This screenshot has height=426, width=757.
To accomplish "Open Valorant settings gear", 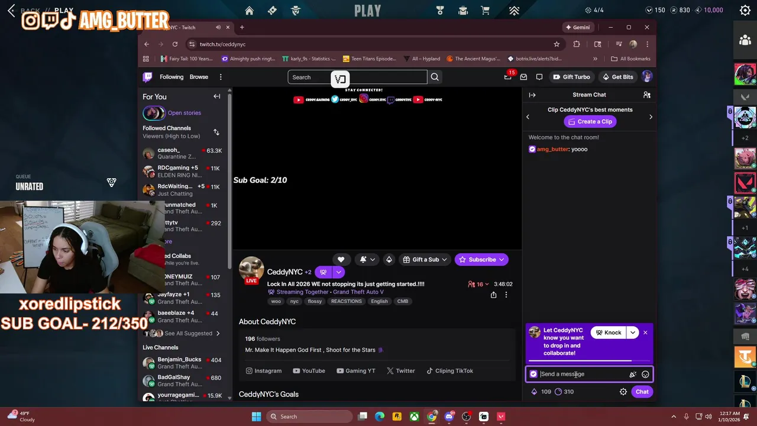I will point(745,10).
